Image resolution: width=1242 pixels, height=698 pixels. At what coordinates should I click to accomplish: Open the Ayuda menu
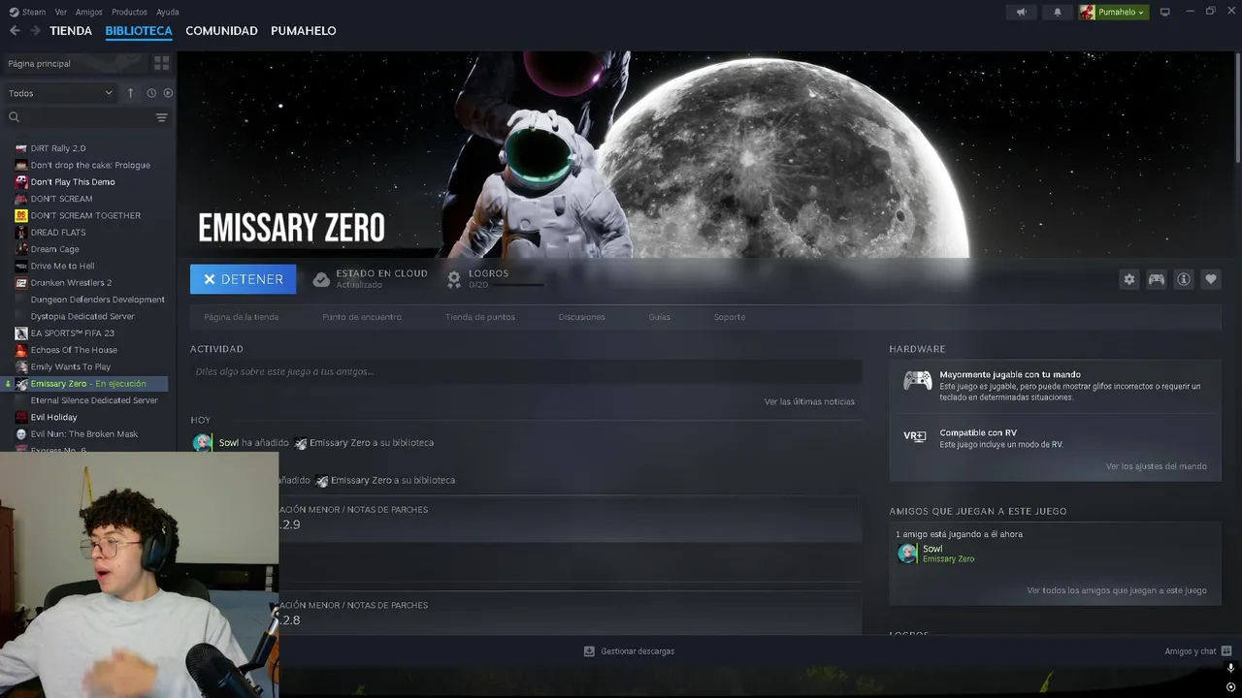168,12
